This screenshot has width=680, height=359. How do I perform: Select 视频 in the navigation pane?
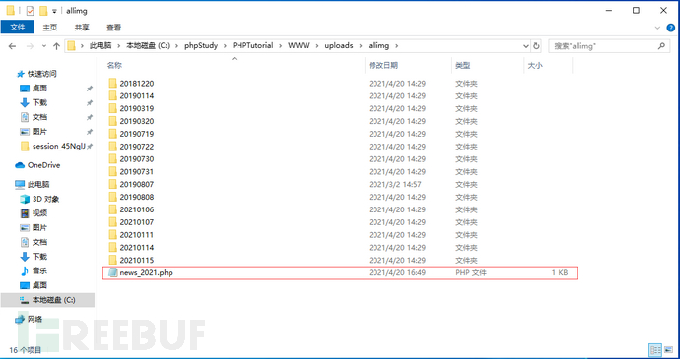pos(39,213)
